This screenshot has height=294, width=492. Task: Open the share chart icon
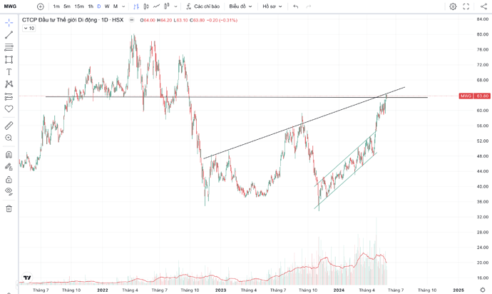coord(483,6)
